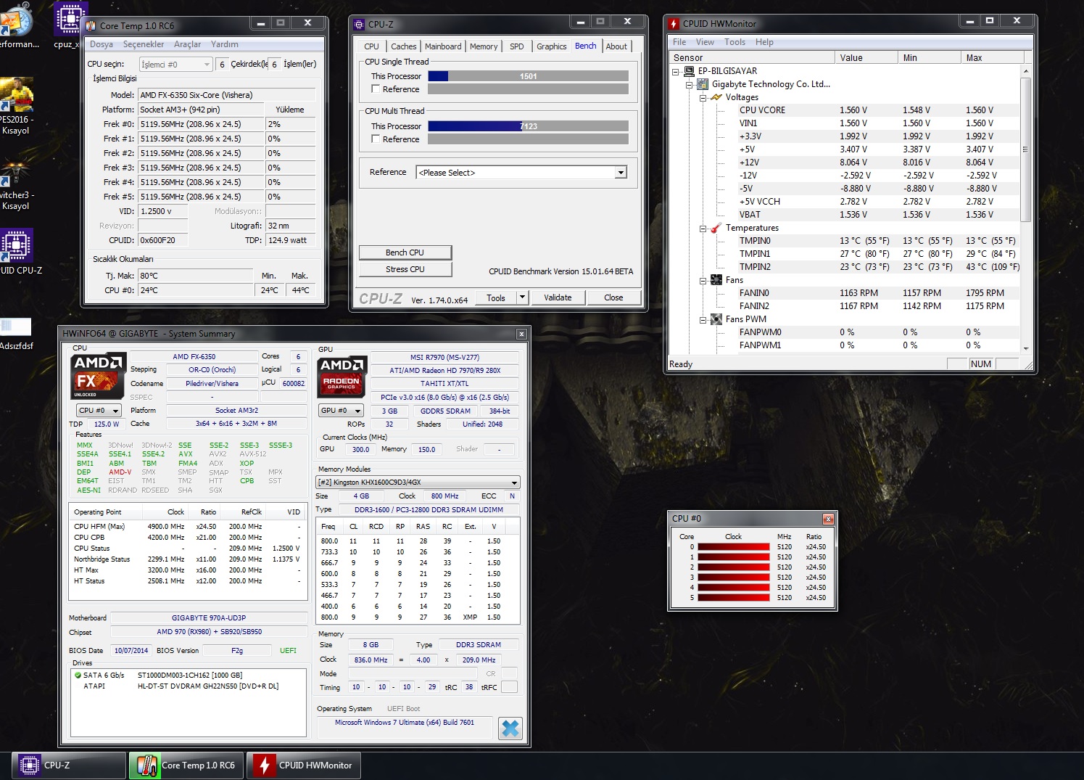Screen dimensions: 1084x780
Task: Click the blue X close icon in HWiNFO summary
Action: coord(510,728)
